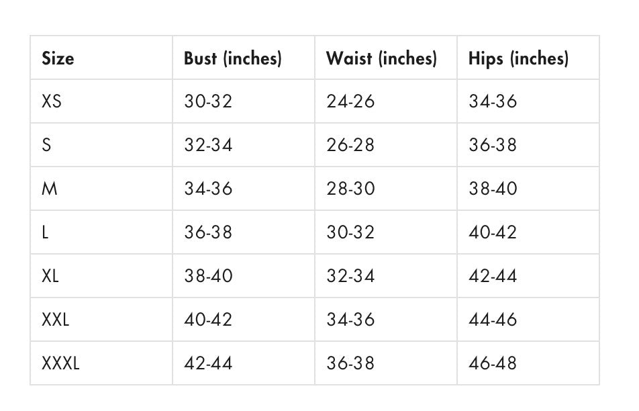639x411 pixels.
Task: Select the waist measurement for size S
Action: tap(350, 145)
